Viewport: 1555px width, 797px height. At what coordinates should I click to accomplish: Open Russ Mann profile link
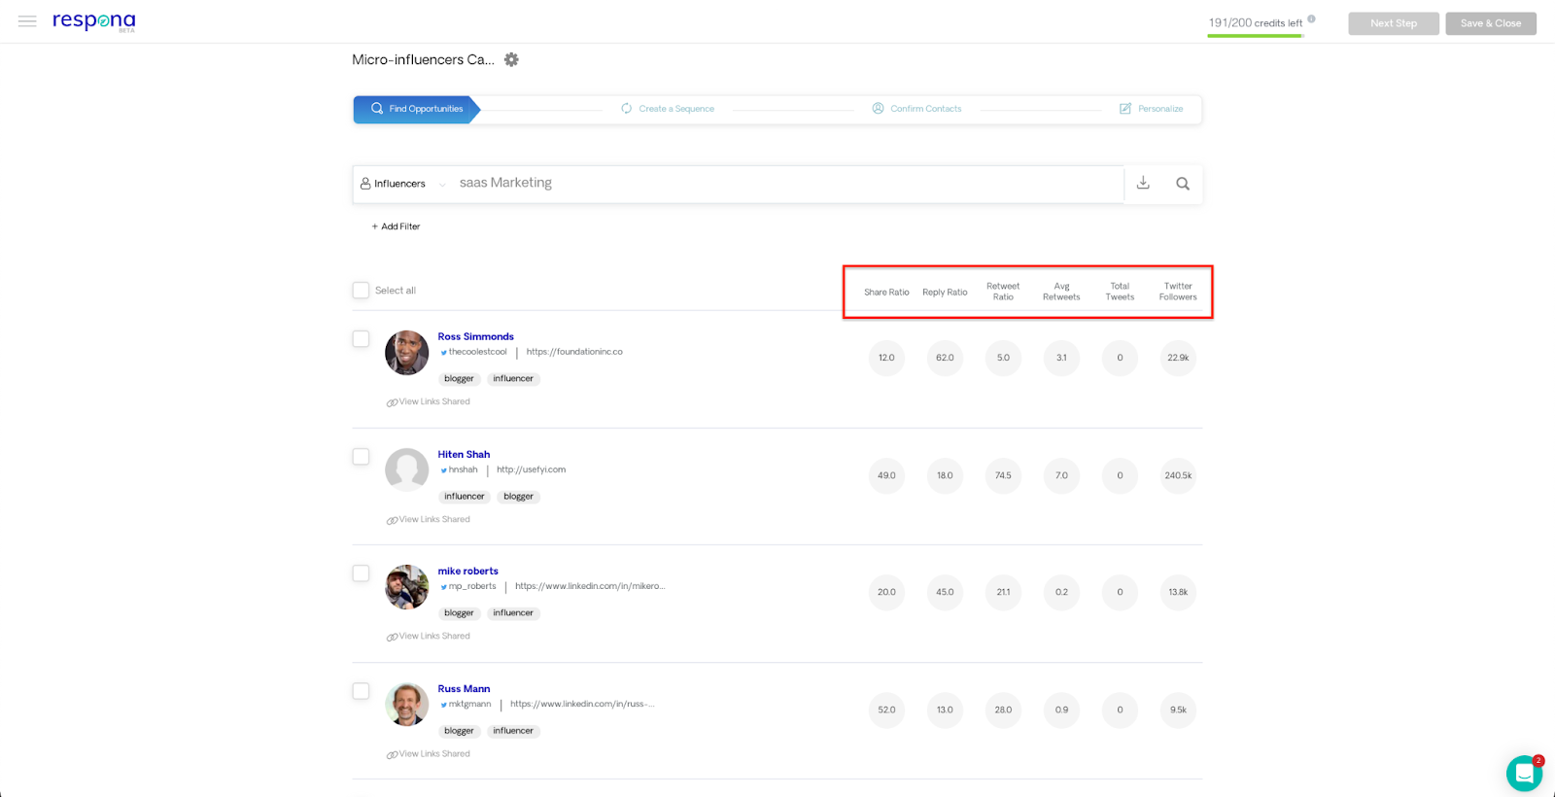[464, 688]
